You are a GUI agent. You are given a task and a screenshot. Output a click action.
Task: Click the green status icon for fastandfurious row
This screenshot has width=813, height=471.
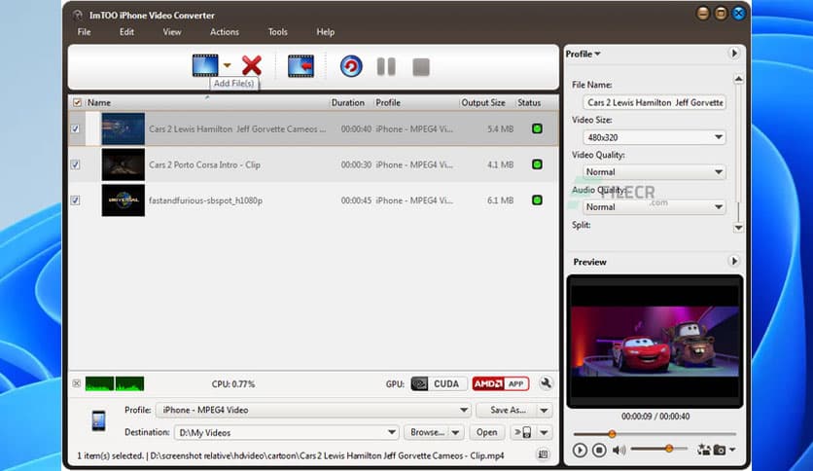(x=537, y=200)
